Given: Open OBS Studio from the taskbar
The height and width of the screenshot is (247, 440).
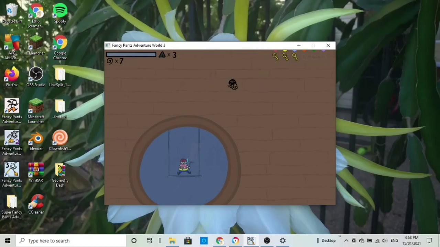Looking at the screenshot, I should (267, 240).
